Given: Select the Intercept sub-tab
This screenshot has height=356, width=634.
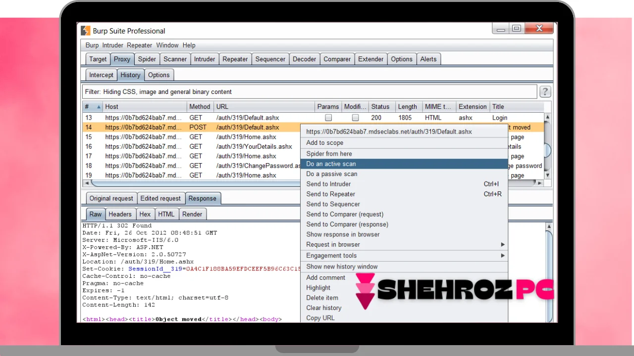Looking at the screenshot, I should pos(102,75).
